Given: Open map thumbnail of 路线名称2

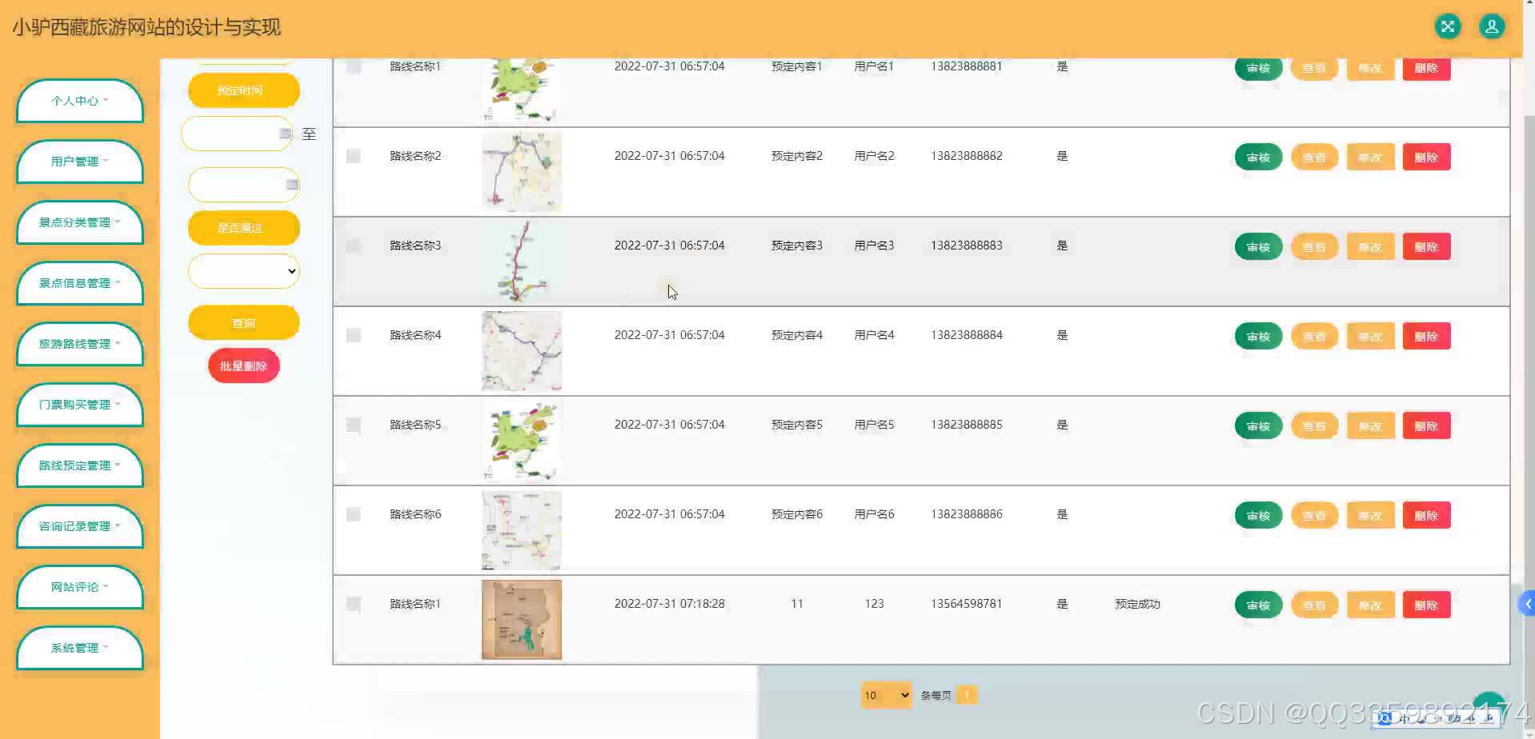Looking at the screenshot, I should coord(522,172).
